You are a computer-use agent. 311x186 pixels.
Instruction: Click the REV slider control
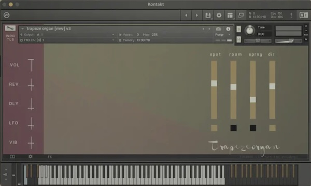tap(31, 85)
